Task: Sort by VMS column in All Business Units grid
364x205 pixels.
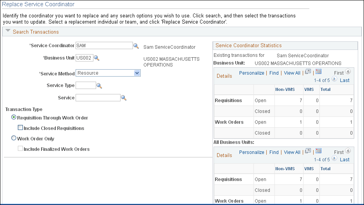Action: coord(309,169)
